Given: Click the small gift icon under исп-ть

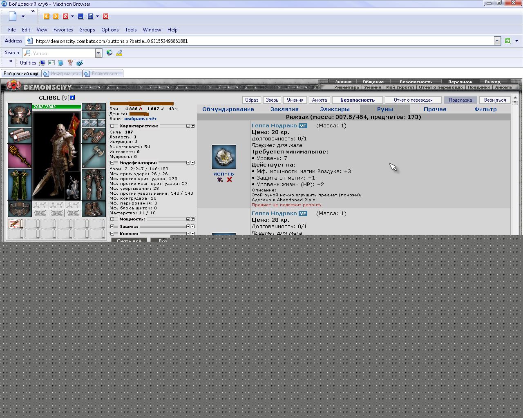Looking at the screenshot, I should click(220, 180).
